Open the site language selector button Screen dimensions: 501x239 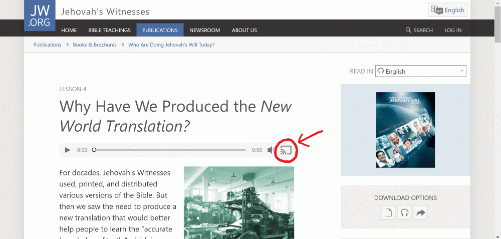coord(448,10)
